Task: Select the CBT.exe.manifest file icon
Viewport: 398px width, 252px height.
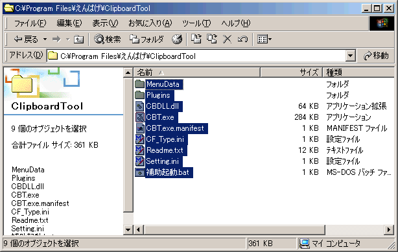Action: click(x=140, y=128)
